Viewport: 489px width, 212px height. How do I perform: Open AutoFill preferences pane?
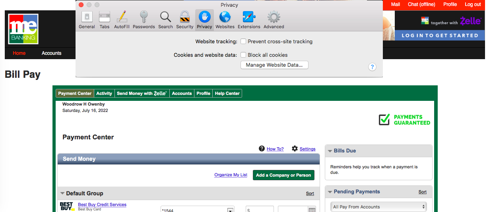[122, 20]
